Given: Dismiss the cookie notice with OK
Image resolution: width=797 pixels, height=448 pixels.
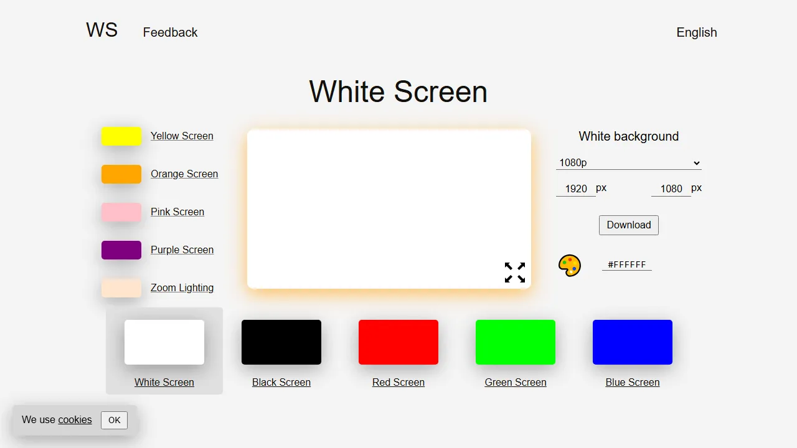Looking at the screenshot, I should click(x=114, y=420).
